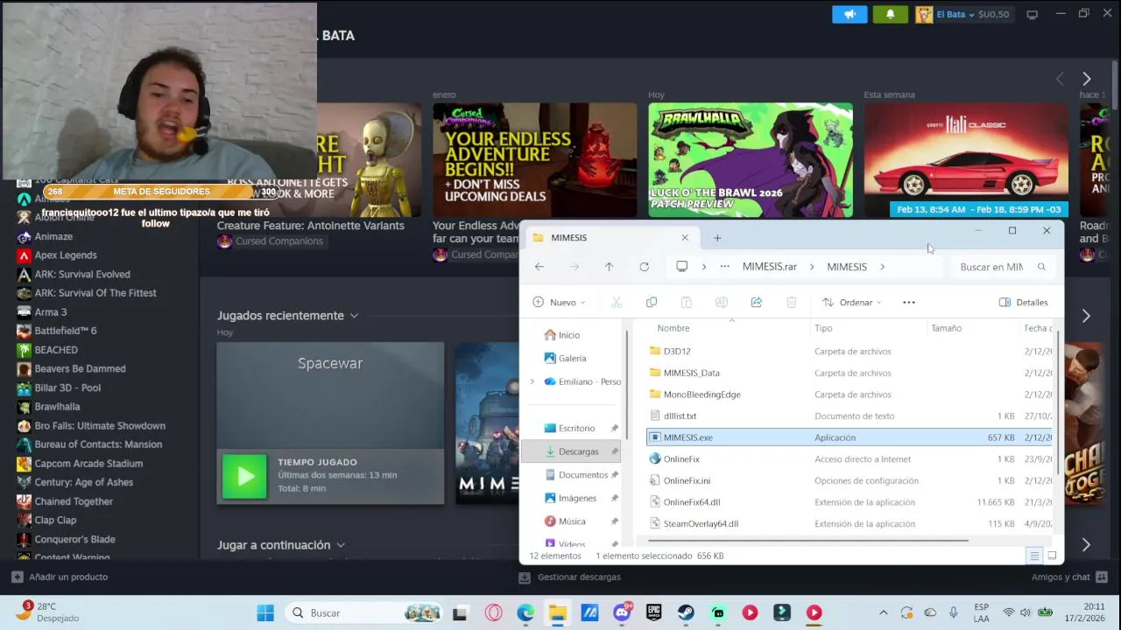Open Epic Games Launcher from taskbar

click(653, 613)
